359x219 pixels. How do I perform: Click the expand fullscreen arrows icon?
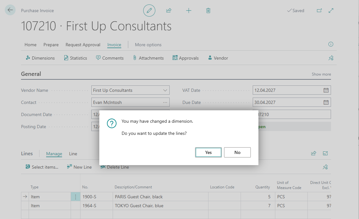tap(331, 11)
